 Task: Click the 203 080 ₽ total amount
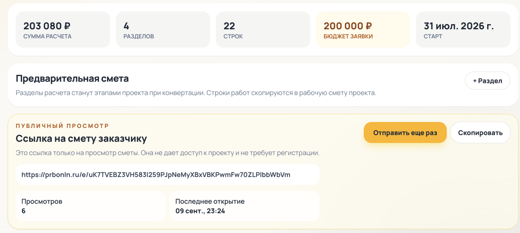[x=47, y=26]
